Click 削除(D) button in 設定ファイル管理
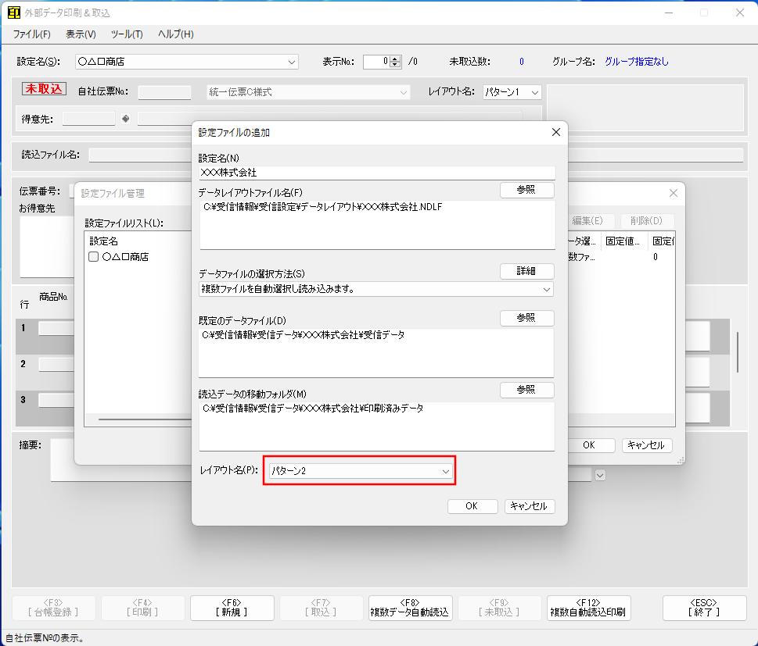Screen dimensions: 758x646 click(647, 220)
